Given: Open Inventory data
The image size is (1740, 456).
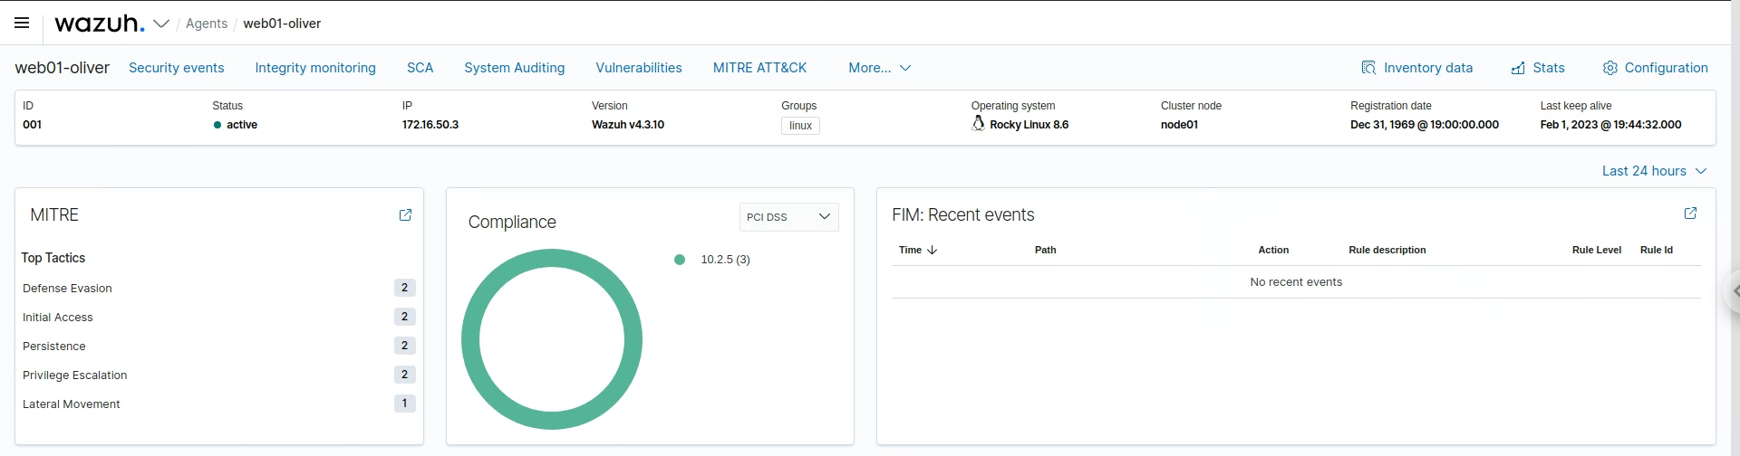Looking at the screenshot, I should [x=1417, y=68].
